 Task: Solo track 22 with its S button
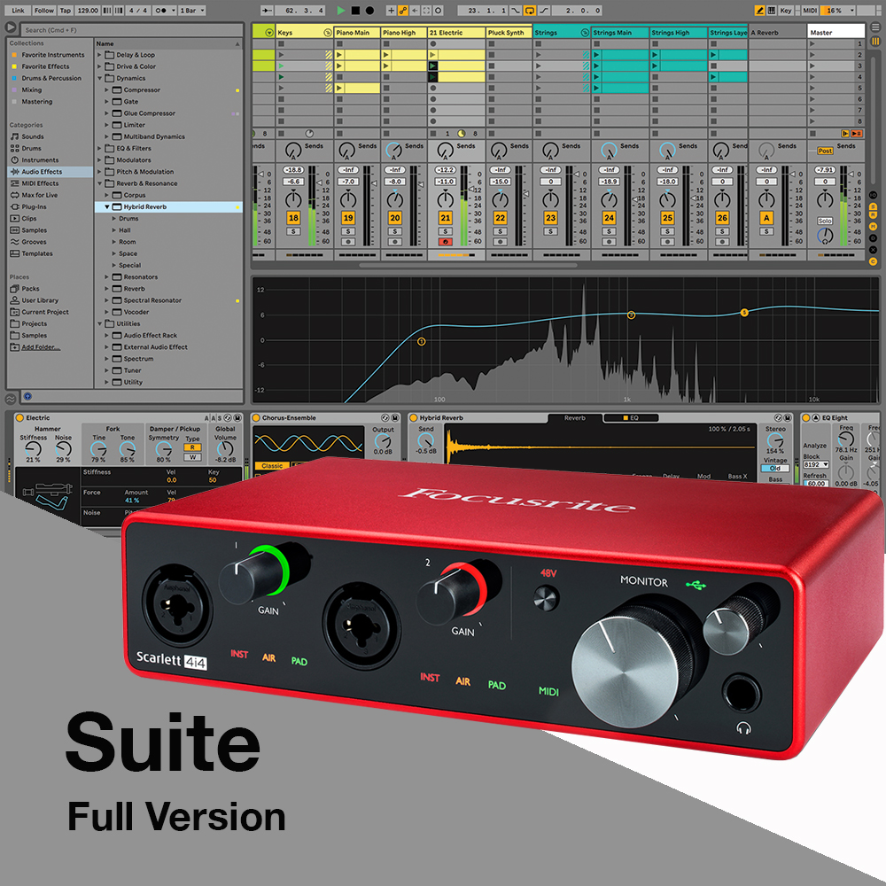point(500,231)
